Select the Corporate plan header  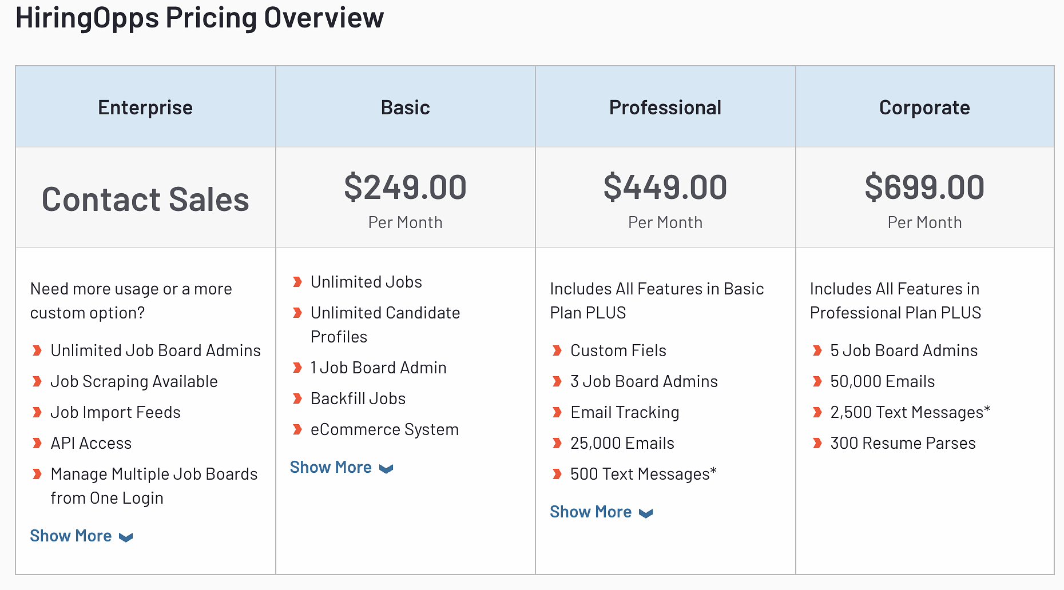[924, 107]
